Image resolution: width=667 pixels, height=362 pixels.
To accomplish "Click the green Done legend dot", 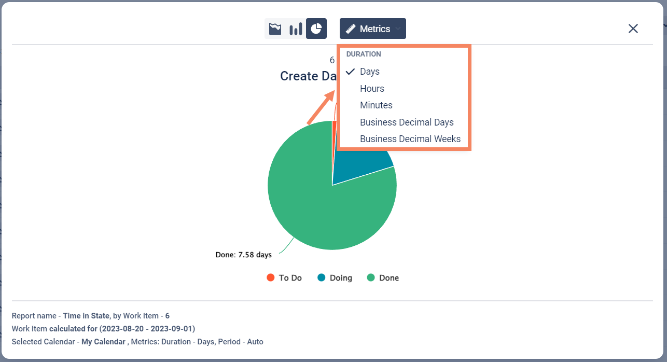I will [x=371, y=277].
